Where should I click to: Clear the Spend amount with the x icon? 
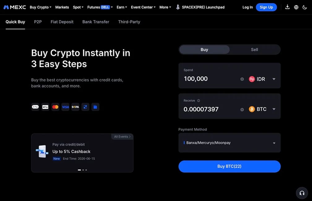[x=242, y=79]
